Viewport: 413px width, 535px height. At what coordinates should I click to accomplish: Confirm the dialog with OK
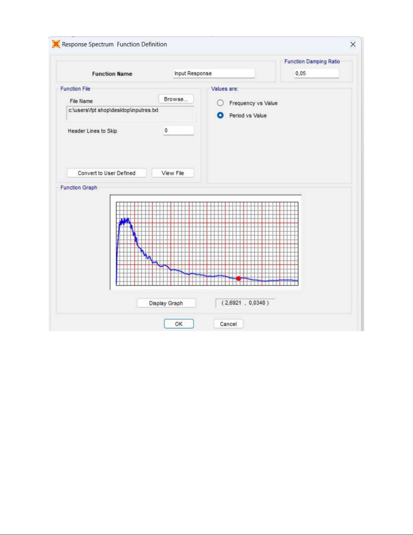pyautogui.click(x=179, y=324)
